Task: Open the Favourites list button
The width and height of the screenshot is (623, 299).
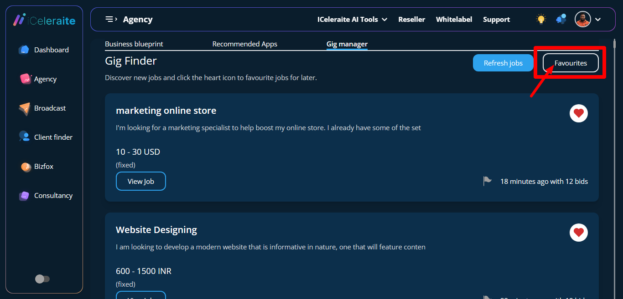Action: (x=571, y=63)
